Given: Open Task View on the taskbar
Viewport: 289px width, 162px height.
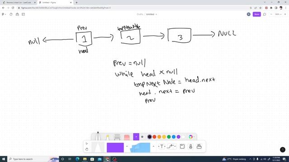Looking at the screenshot, I should tap(70, 159).
